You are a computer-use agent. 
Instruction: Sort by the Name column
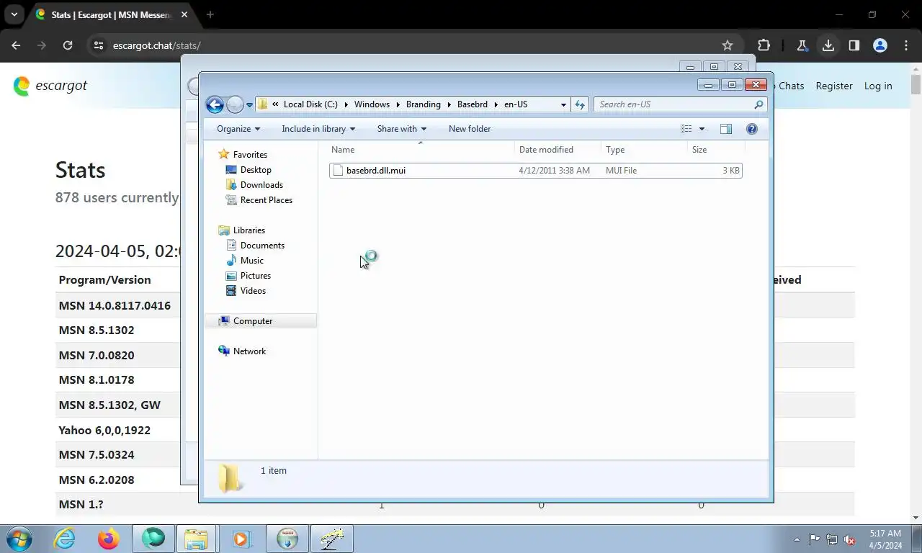(x=421, y=150)
